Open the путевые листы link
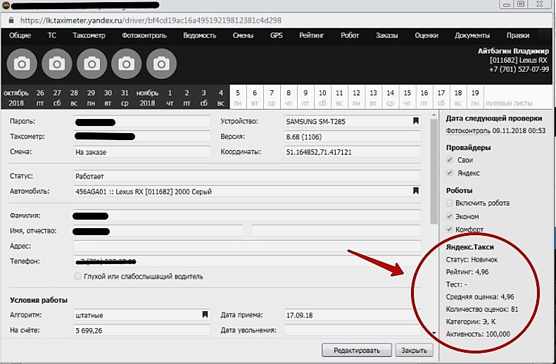The height and width of the screenshot is (364, 556). pos(509,103)
